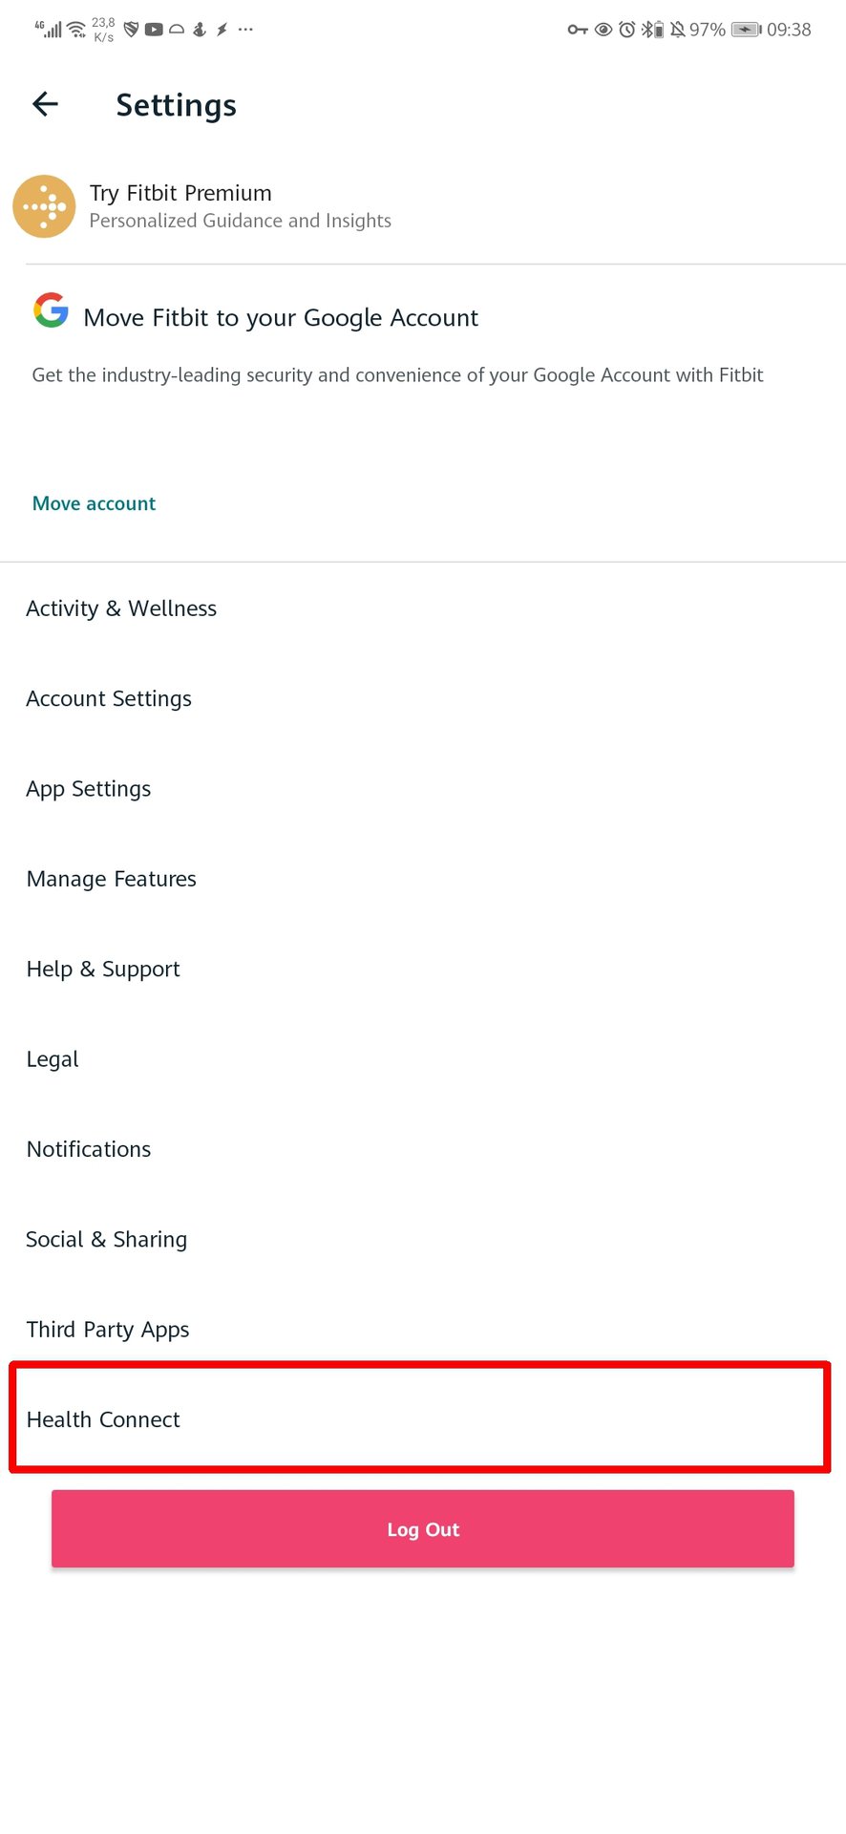Select Health Connect option

(103, 1419)
